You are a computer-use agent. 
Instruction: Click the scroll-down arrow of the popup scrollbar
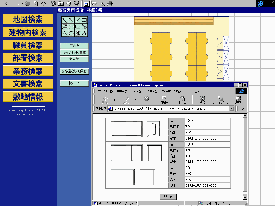pos(245,198)
